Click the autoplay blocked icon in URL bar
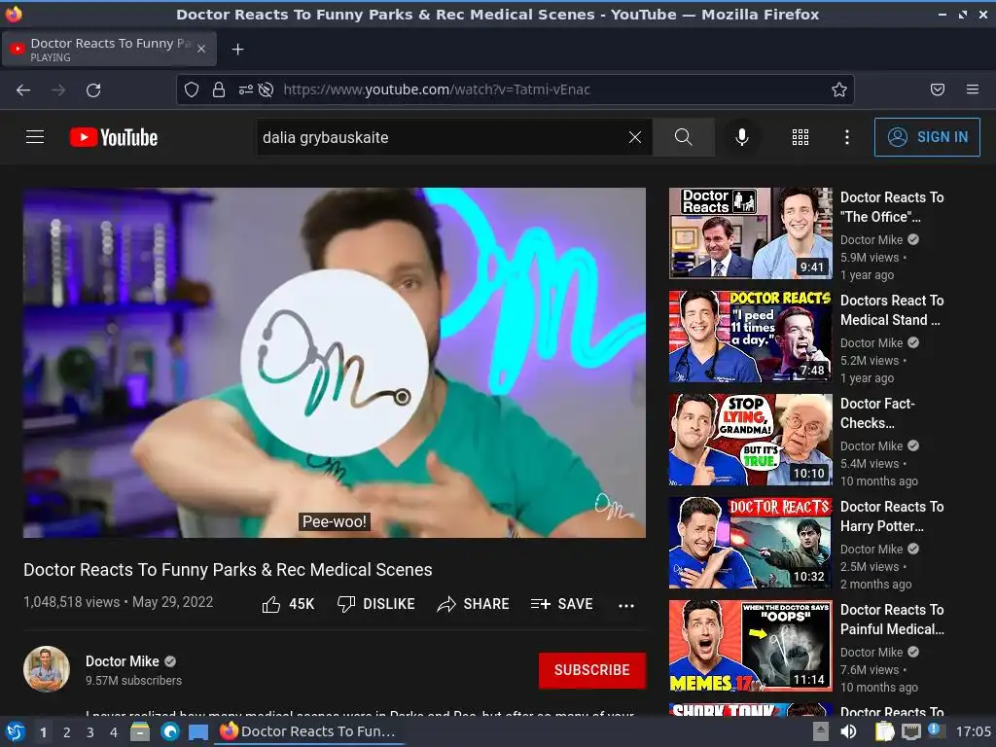Image resolution: width=996 pixels, height=747 pixels. (x=267, y=89)
